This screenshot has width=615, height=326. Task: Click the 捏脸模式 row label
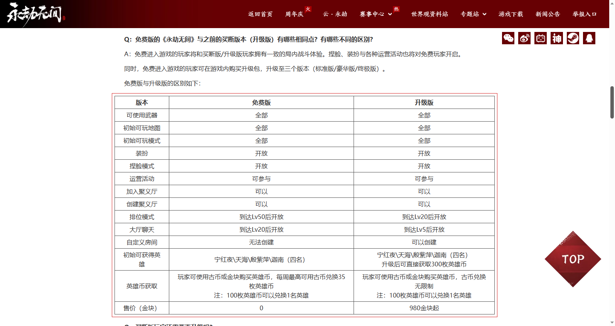[142, 166]
